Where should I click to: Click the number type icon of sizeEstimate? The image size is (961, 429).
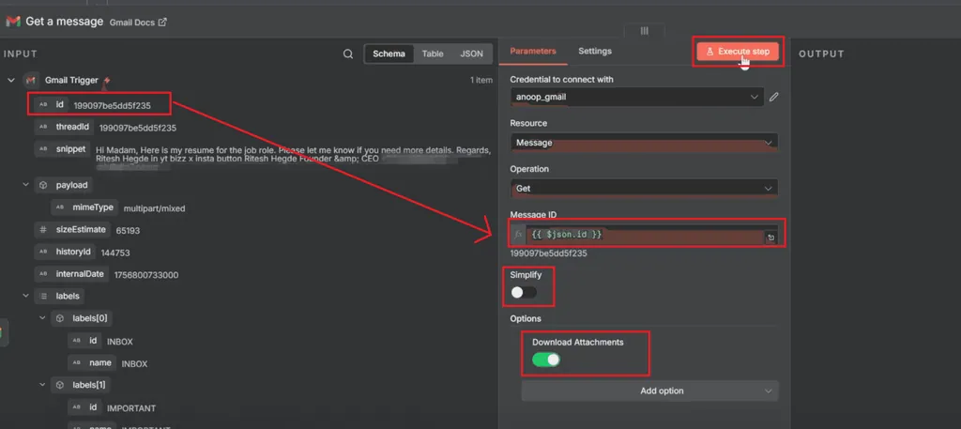(43, 230)
